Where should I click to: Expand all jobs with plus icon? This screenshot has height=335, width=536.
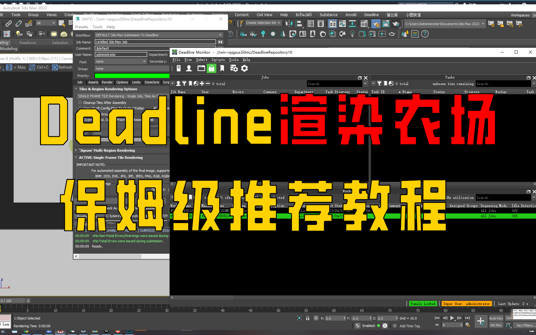(202, 83)
